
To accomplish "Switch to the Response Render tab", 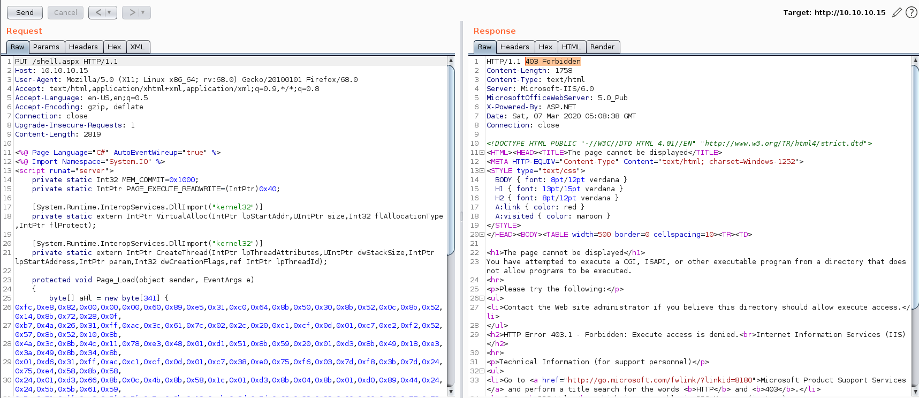I will point(603,47).
